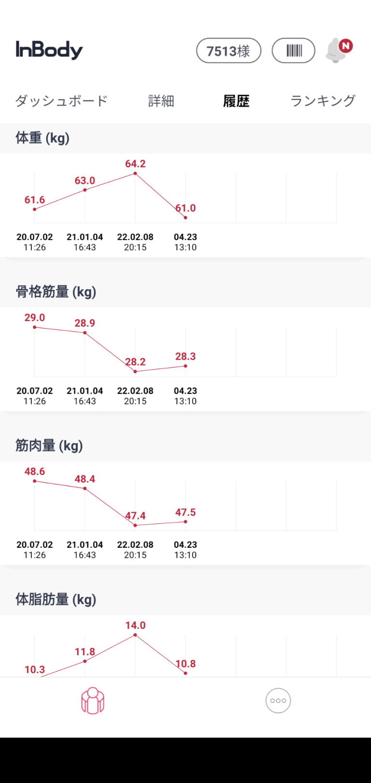Tap the body composition icon in bottom bar
Image resolution: width=371 pixels, height=783 pixels.
(93, 701)
